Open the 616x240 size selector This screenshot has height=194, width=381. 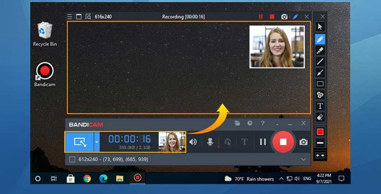(103, 17)
